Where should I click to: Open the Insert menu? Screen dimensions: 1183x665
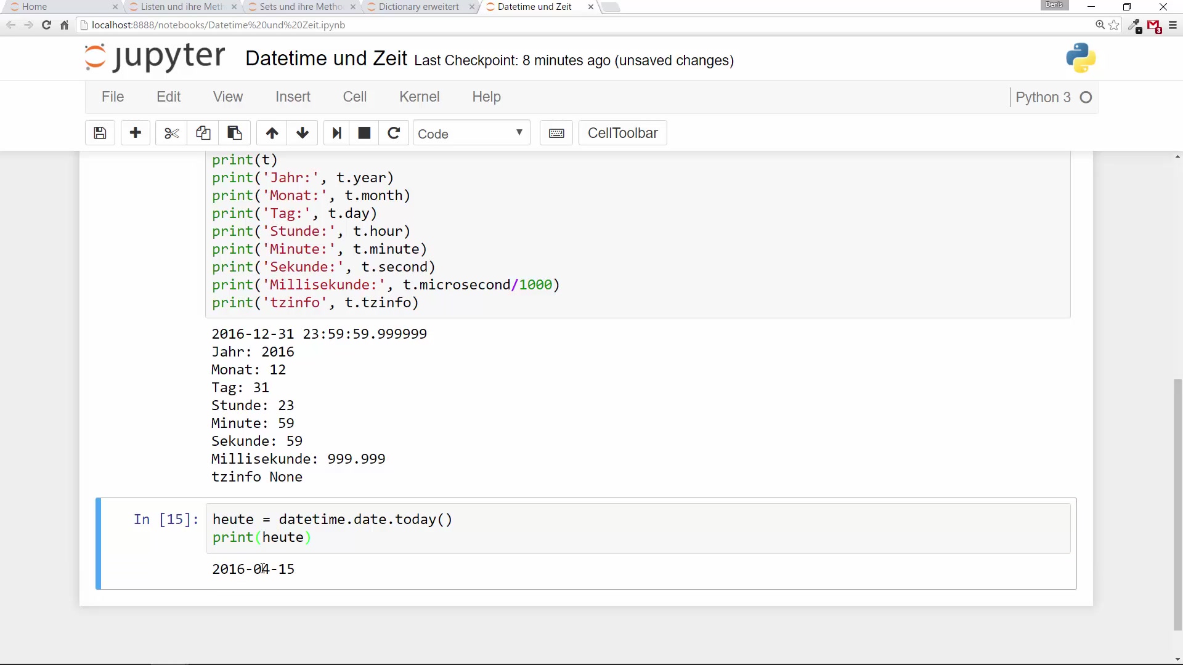pos(293,97)
